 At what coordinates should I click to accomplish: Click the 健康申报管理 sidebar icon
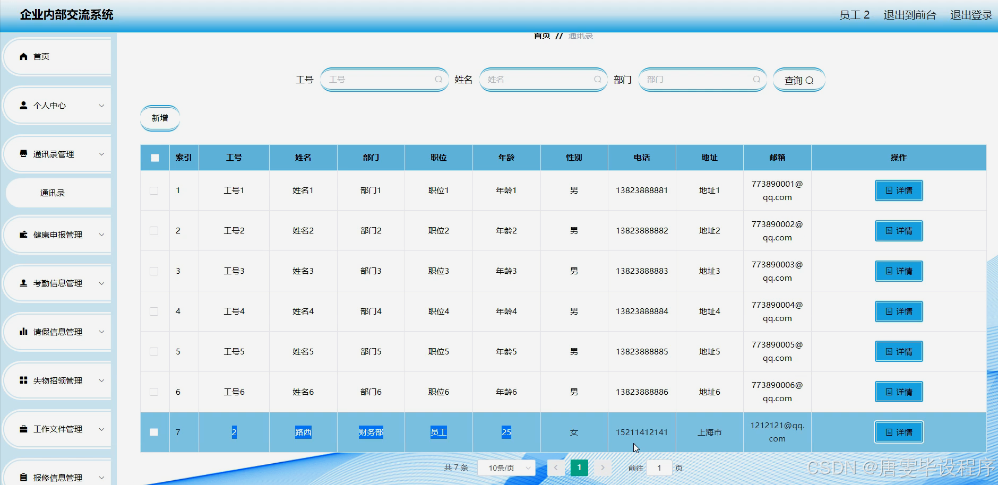tap(23, 235)
